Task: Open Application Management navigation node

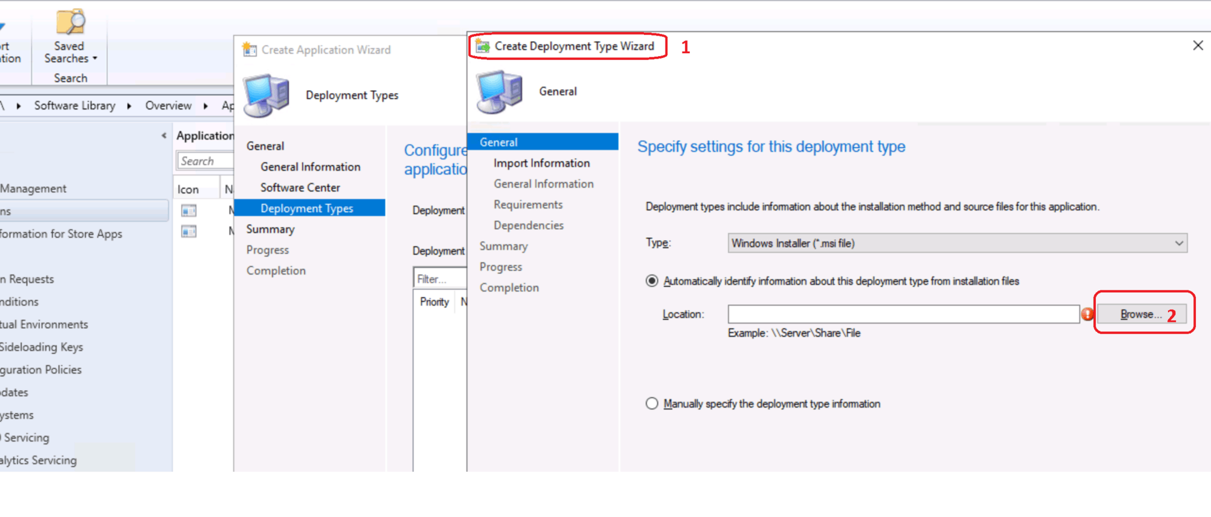Action: (33, 189)
